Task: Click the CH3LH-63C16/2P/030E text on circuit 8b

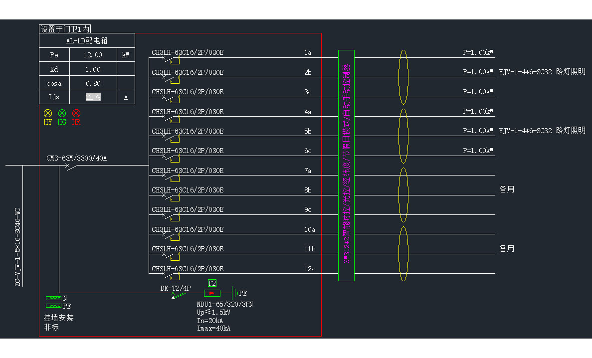Action: (188, 190)
